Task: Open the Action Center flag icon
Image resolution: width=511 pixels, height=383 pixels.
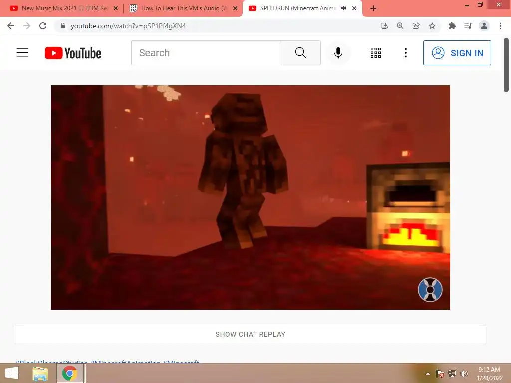Action: click(440, 374)
